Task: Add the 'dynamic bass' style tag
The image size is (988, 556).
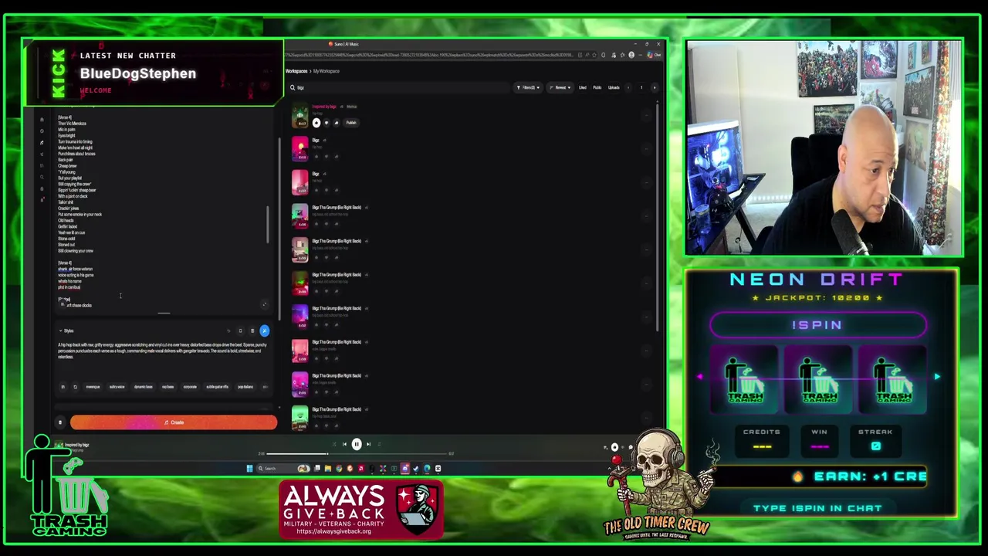Action: click(144, 387)
